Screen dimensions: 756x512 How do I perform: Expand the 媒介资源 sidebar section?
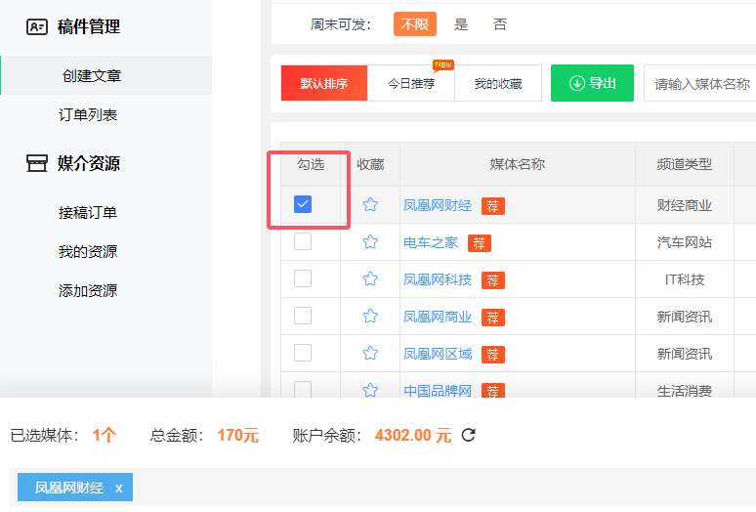[x=88, y=163]
